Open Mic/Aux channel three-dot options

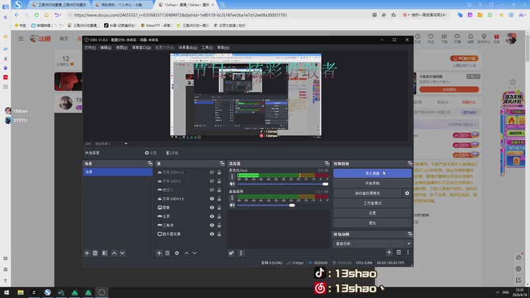click(233, 176)
